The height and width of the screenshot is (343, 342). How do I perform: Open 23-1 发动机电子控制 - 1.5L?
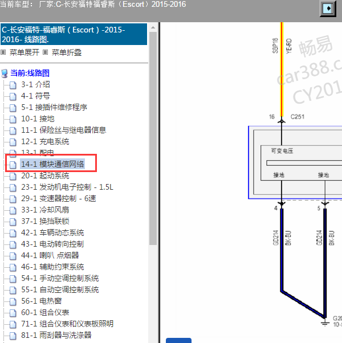pos(67,187)
